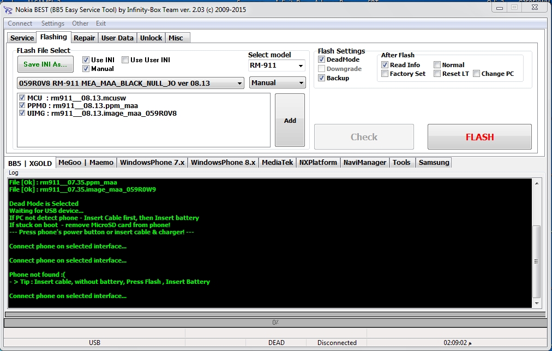
Task: Toggle the DeadMode checkbox
Action: coord(321,60)
